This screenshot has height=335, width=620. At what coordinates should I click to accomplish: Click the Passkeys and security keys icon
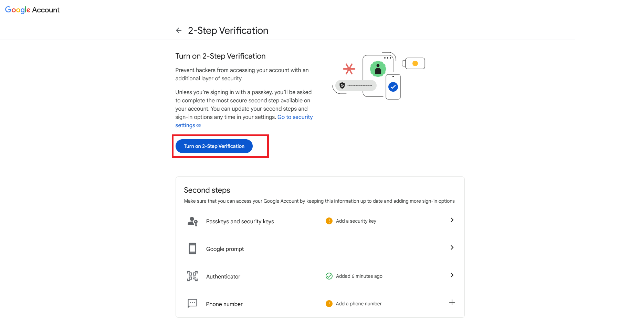click(x=192, y=221)
